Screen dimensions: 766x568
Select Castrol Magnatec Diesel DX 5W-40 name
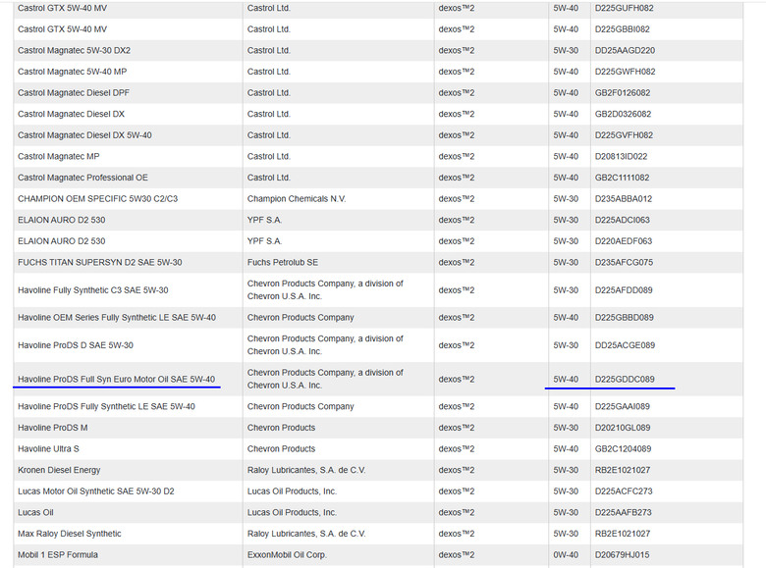coord(84,135)
